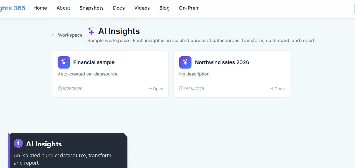
Task: Click the 9/28/2026 date on Financial sample
Action: (73, 89)
